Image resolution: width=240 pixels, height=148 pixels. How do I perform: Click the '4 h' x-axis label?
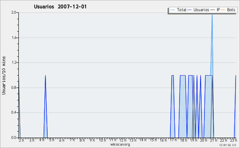pos(42,140)
